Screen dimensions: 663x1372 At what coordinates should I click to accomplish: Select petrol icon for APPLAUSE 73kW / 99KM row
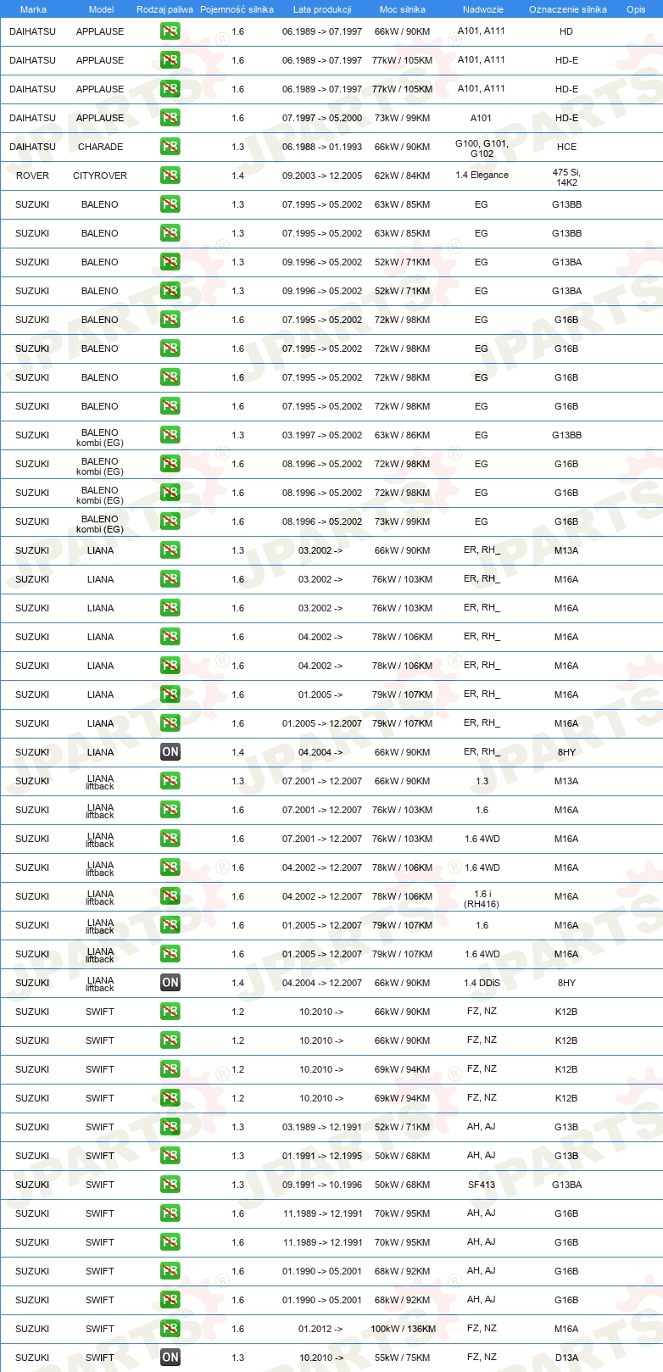[170, 118]
